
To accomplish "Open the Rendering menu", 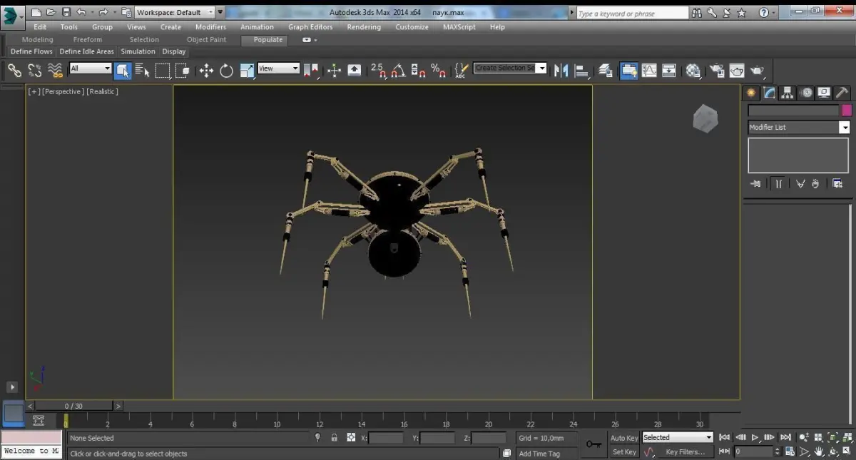I will pos(364,27).
